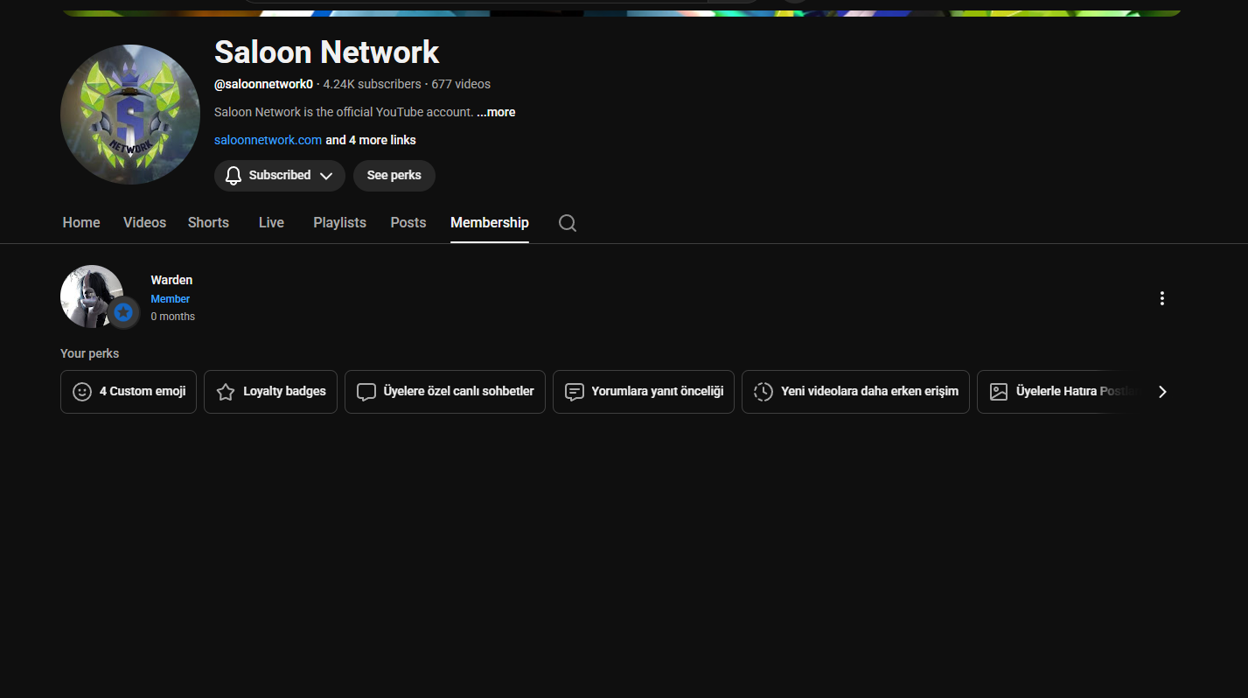The image size is (1248, 698).
Task: Click the smiley icon for Custom emoji
Action: pos(82,392)
